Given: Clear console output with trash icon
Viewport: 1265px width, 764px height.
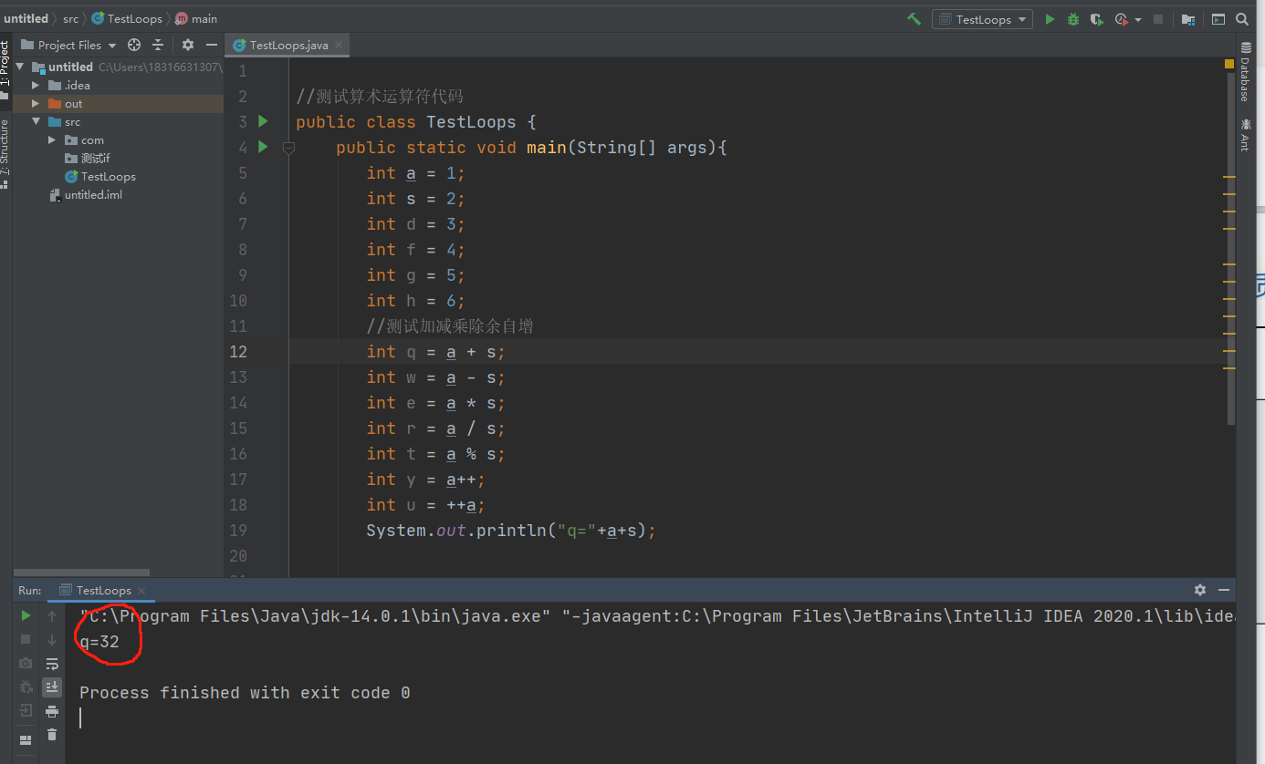Looking at the screenshot, I should pos(52,734).
